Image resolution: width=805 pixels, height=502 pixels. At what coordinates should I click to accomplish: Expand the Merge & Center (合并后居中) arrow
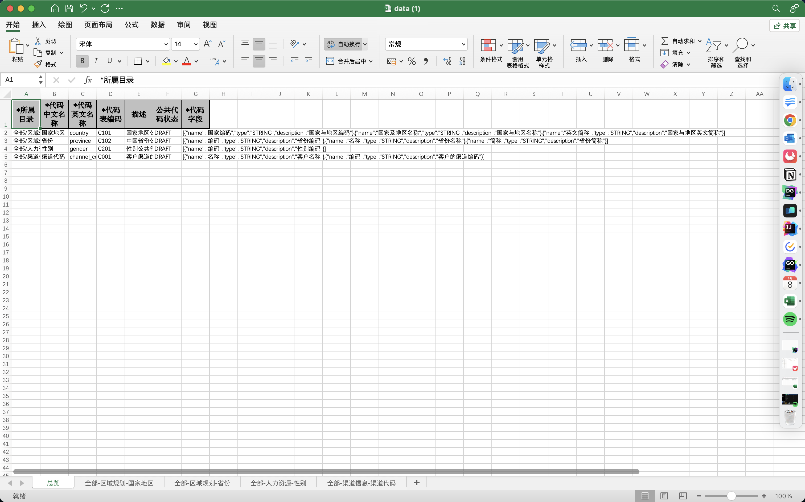coord(371,61)
